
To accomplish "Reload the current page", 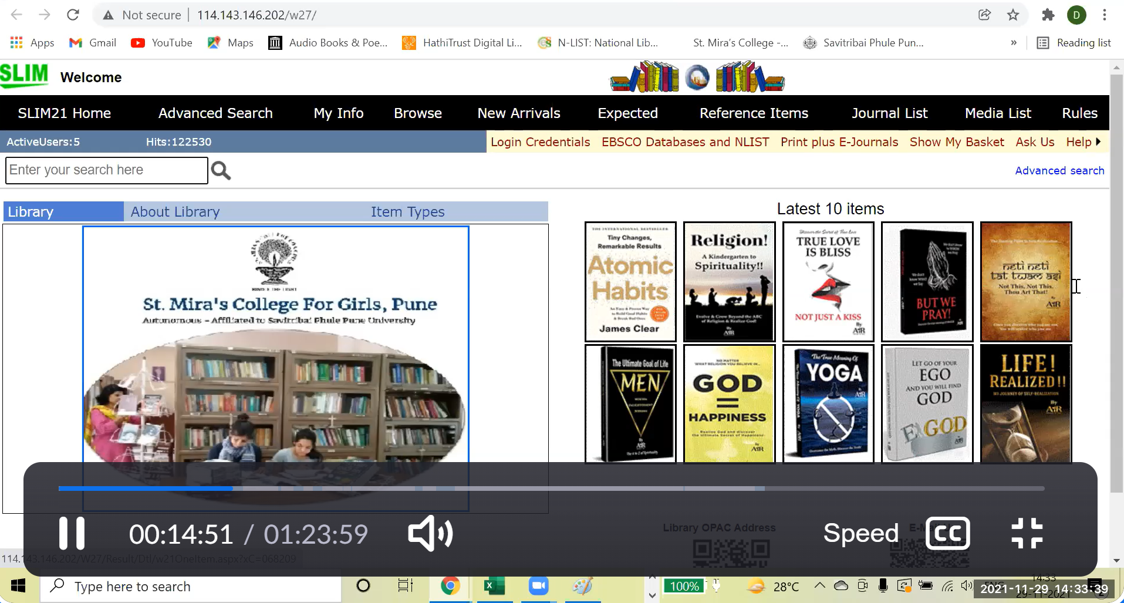I will pos(73,15).
